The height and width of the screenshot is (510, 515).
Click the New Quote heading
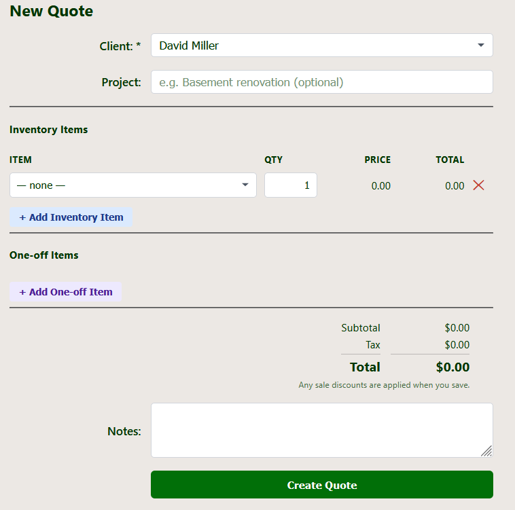click(x=52, y=11)
